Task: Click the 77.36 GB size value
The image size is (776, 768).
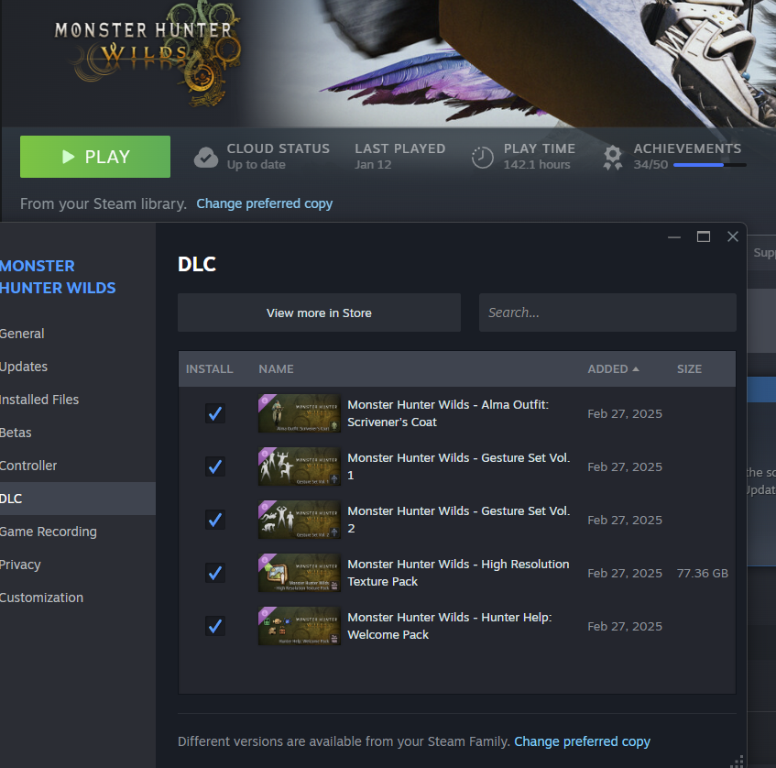Action: [x=703, y=573]
